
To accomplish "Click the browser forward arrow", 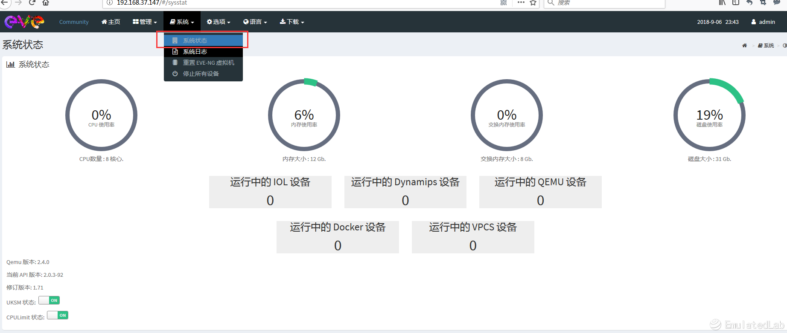I will pos(18,3).
